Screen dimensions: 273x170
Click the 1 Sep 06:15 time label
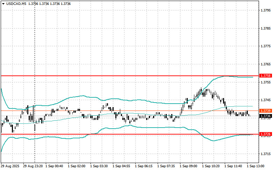144,166
